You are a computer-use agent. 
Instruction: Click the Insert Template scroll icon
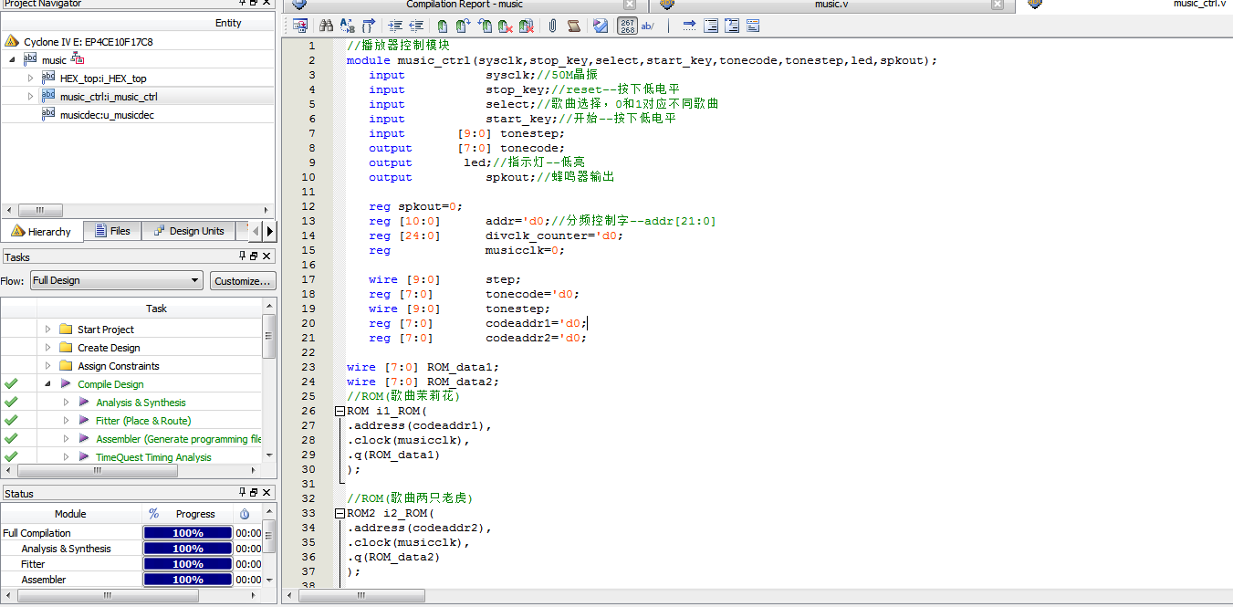click(x=574, y=26)
